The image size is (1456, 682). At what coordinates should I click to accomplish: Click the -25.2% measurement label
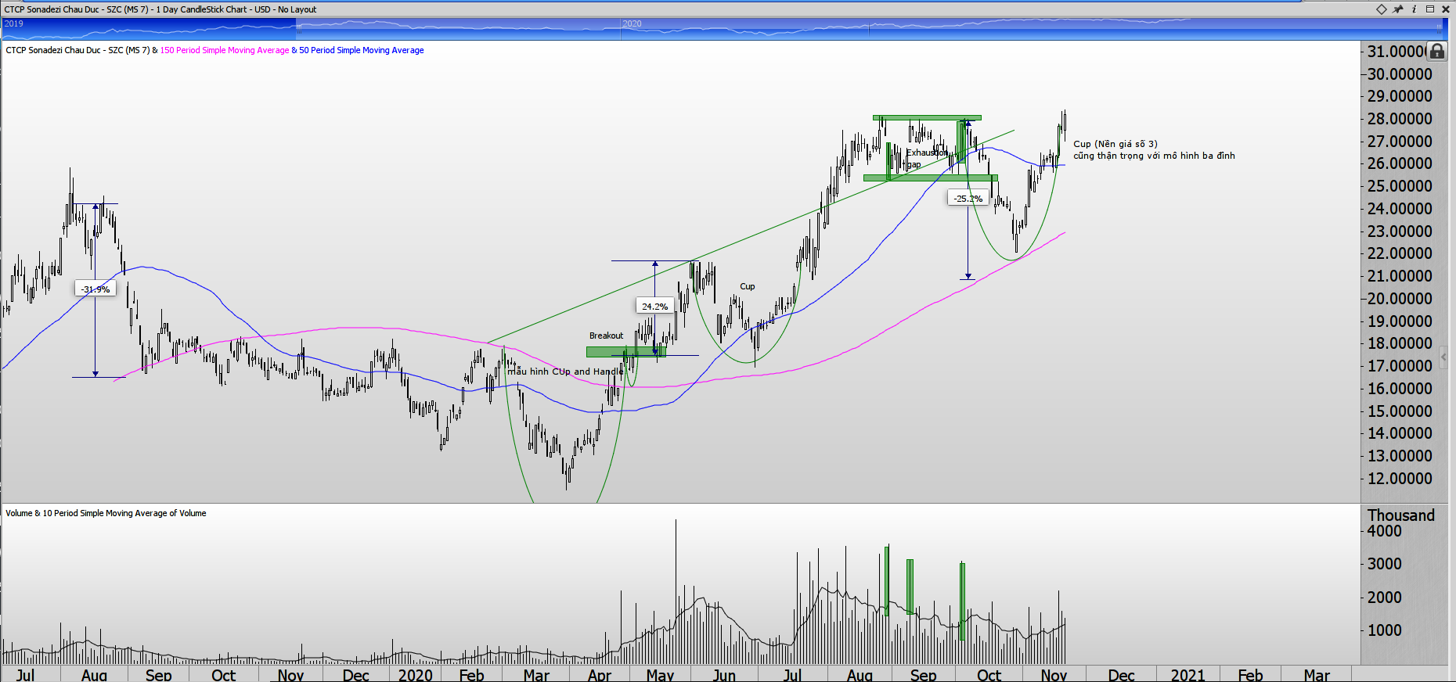pyautogui.click(x=968, y=199)
